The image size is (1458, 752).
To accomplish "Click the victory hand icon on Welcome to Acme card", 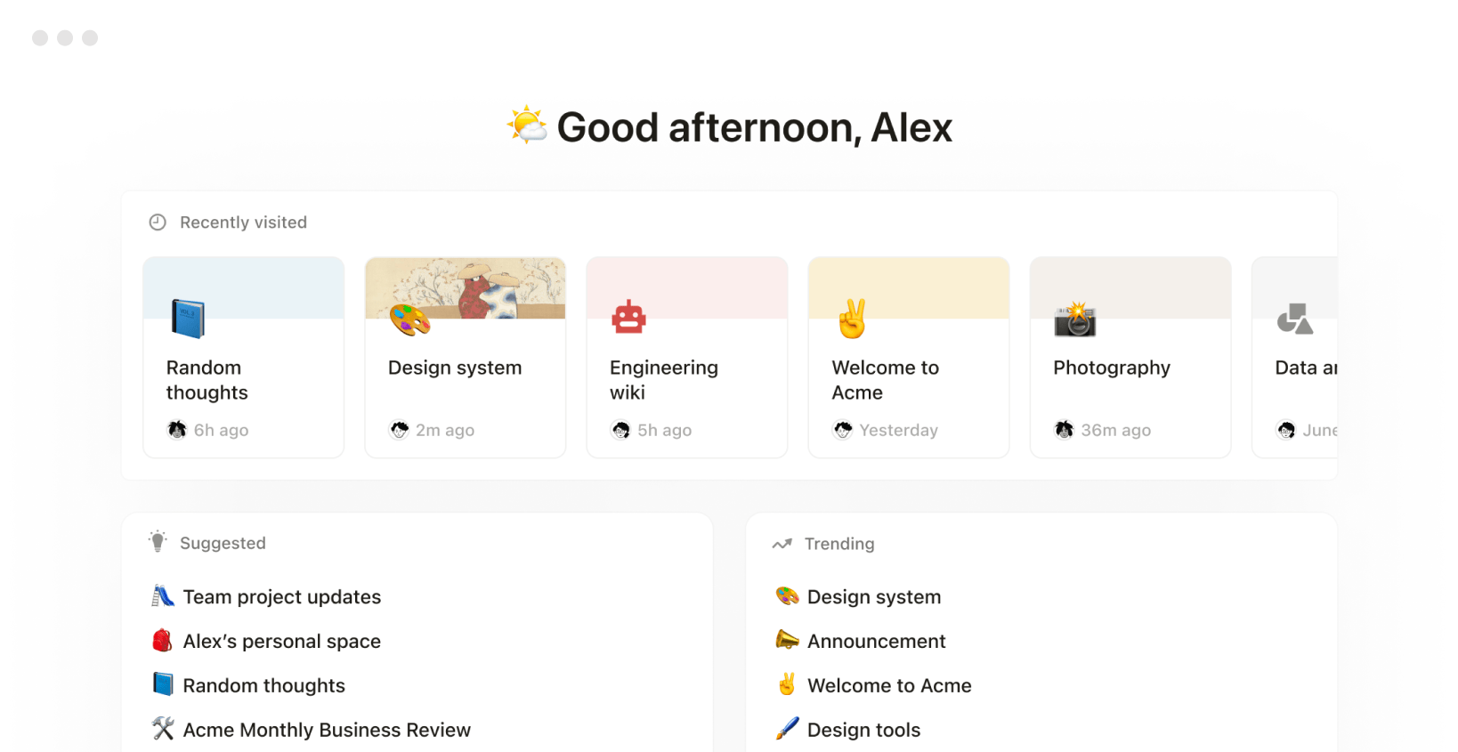I will 852,319.
